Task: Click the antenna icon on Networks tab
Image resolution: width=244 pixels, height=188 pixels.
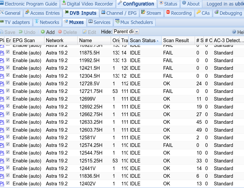Action: coord(36,21)
